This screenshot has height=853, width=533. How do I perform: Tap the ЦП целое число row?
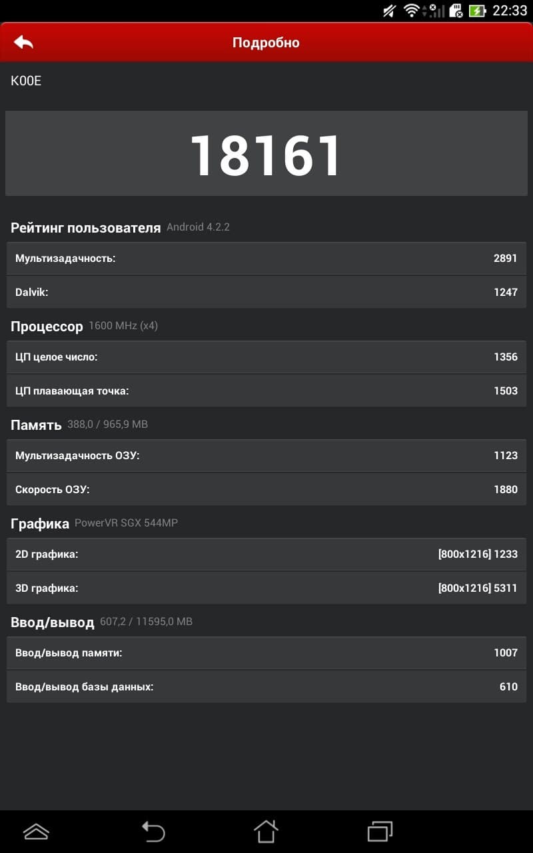click(x=266, y=357)
